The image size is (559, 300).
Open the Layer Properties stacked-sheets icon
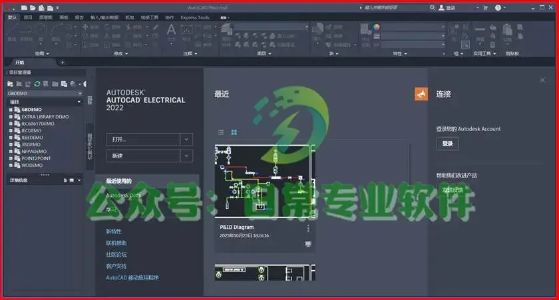226,30
